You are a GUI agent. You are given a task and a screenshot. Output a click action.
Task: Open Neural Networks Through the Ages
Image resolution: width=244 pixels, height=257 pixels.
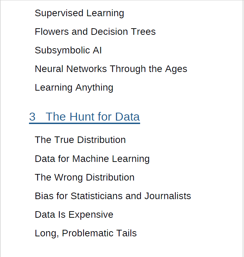click(111, 69)
